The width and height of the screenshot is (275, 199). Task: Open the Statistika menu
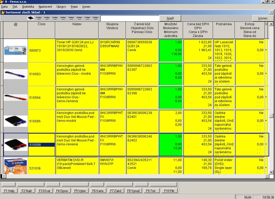click(x=28, y=7)
